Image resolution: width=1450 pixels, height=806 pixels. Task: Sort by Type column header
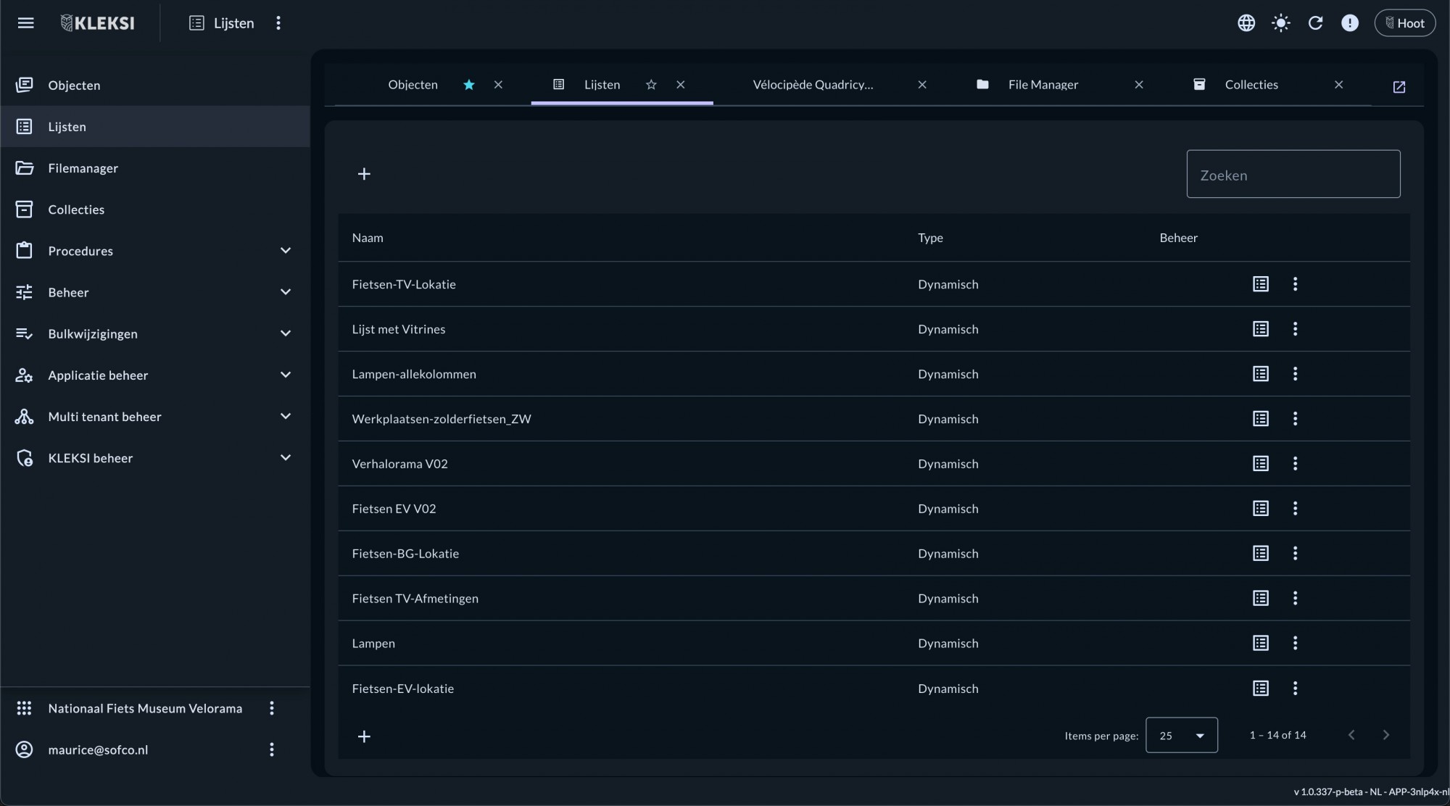(x=930, y=238)
